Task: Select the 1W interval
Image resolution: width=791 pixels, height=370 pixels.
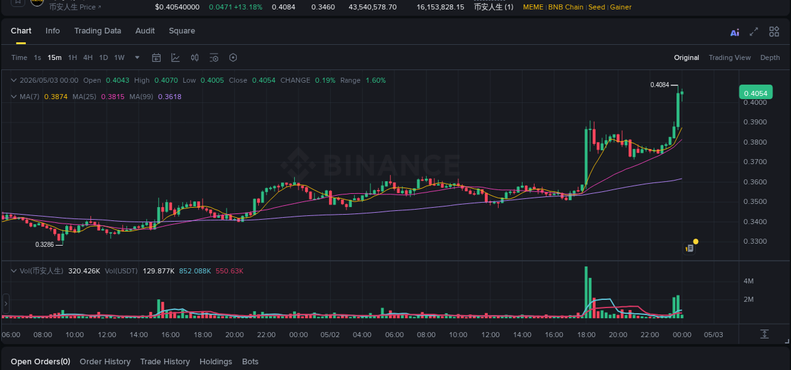Action: click(119, 57)
